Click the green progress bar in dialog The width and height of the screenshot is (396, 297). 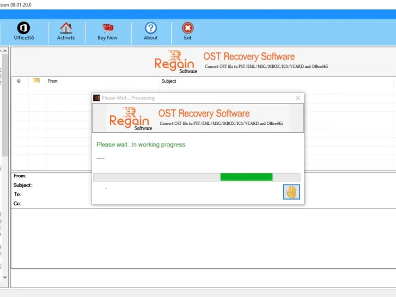pyautogui.click(x=197, y=177)
